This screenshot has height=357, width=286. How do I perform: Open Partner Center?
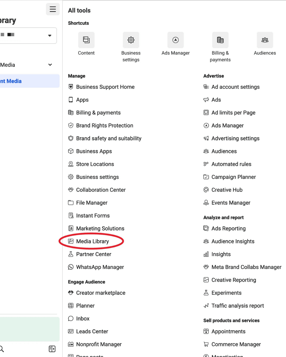pyautogui.click(x=94, y=254)
